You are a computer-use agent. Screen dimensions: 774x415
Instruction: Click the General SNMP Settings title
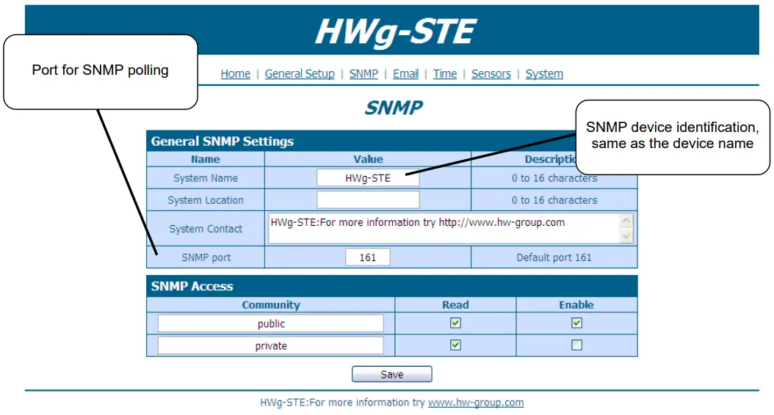222,142
